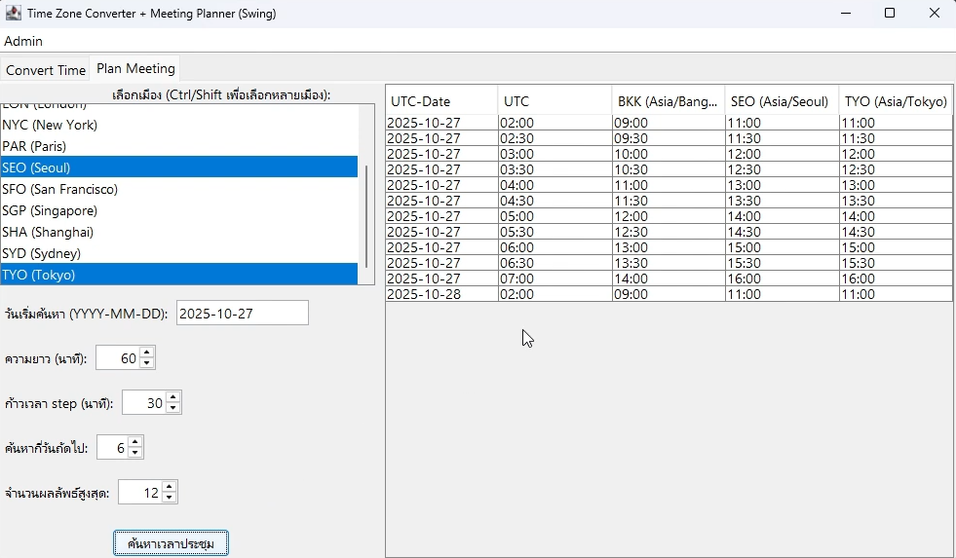Pick SYD (Sydney) from city list
Viewport: 956px width, 558px height.
[41, 253]
